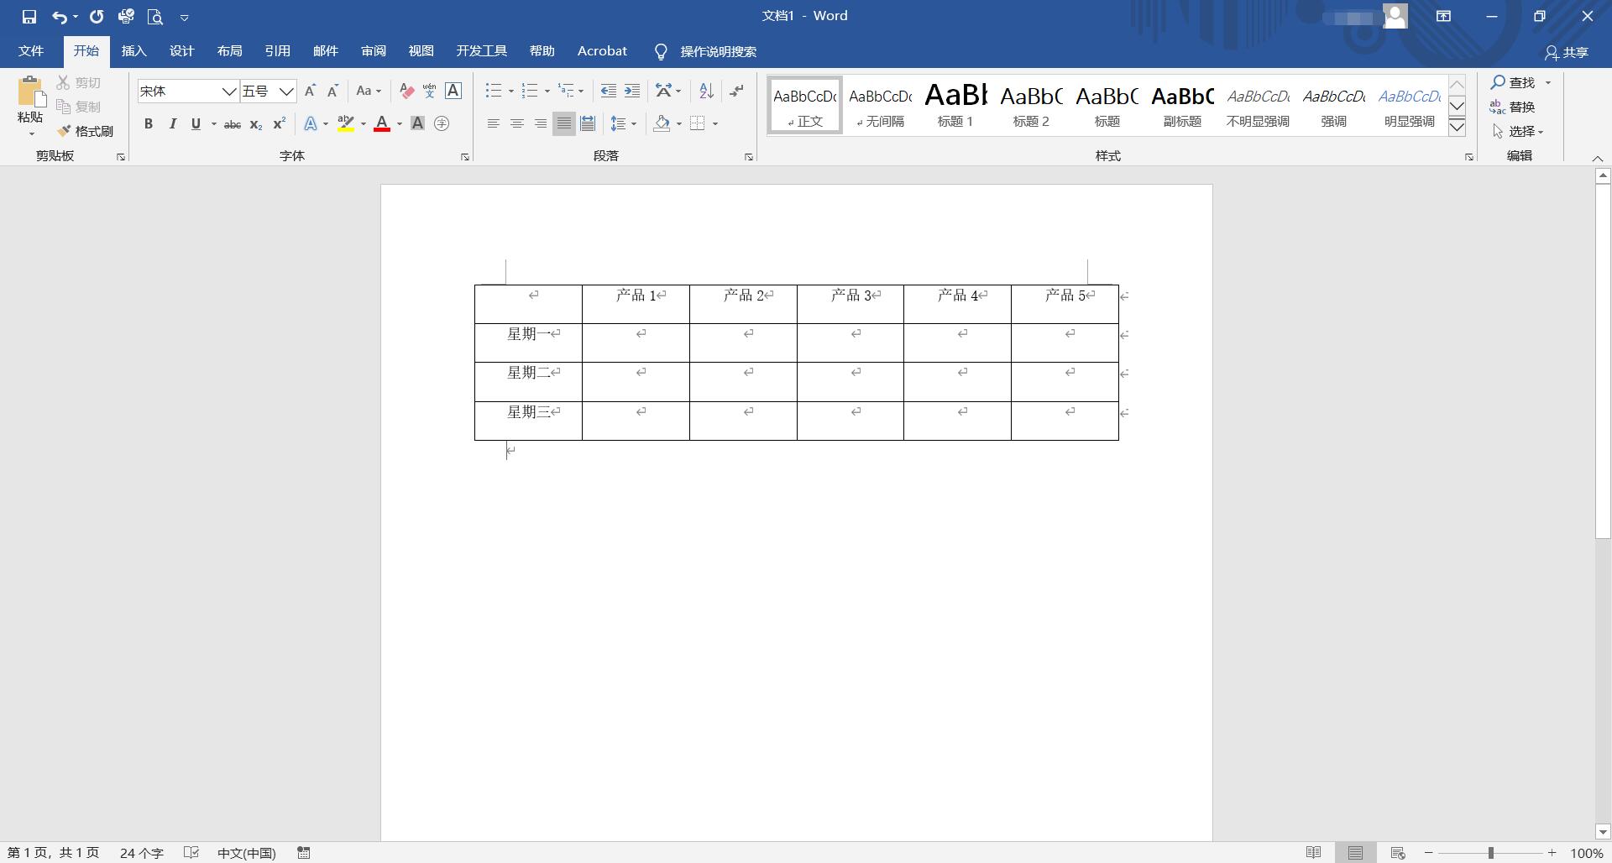Open the File (文件) menu
Viewport: 1612px width, 863px height.
[31, 51]
